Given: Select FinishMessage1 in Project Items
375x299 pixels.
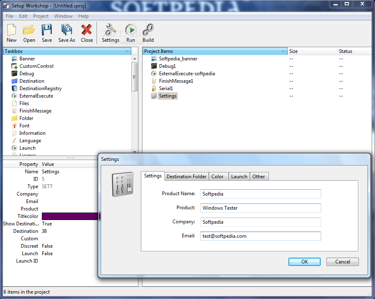Looking at the screenshot, I should (x=176, y=81).
